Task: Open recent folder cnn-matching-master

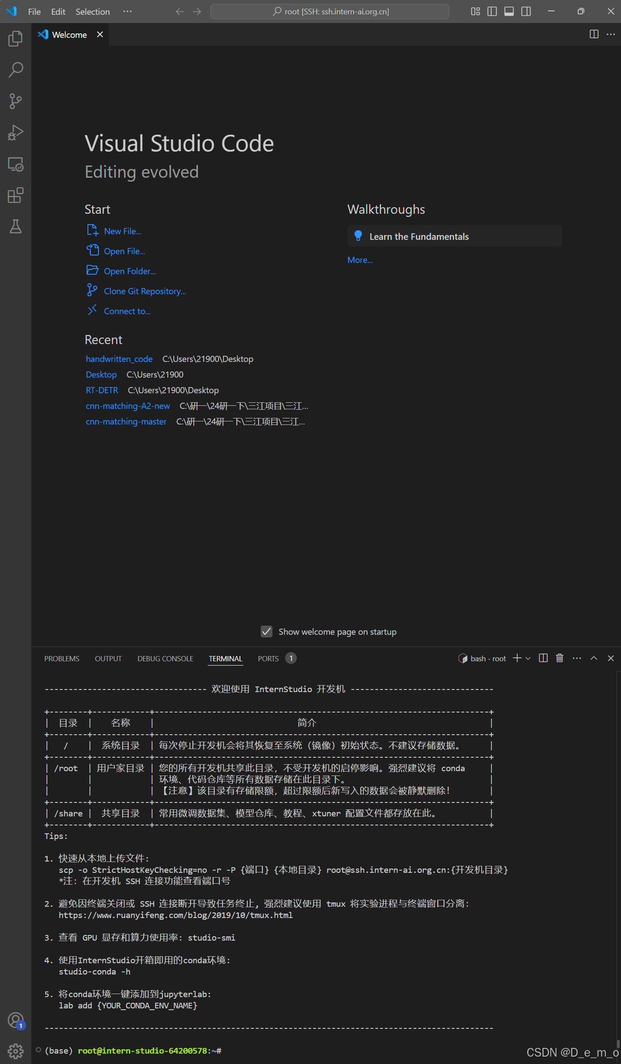Action: click(126, 421)
